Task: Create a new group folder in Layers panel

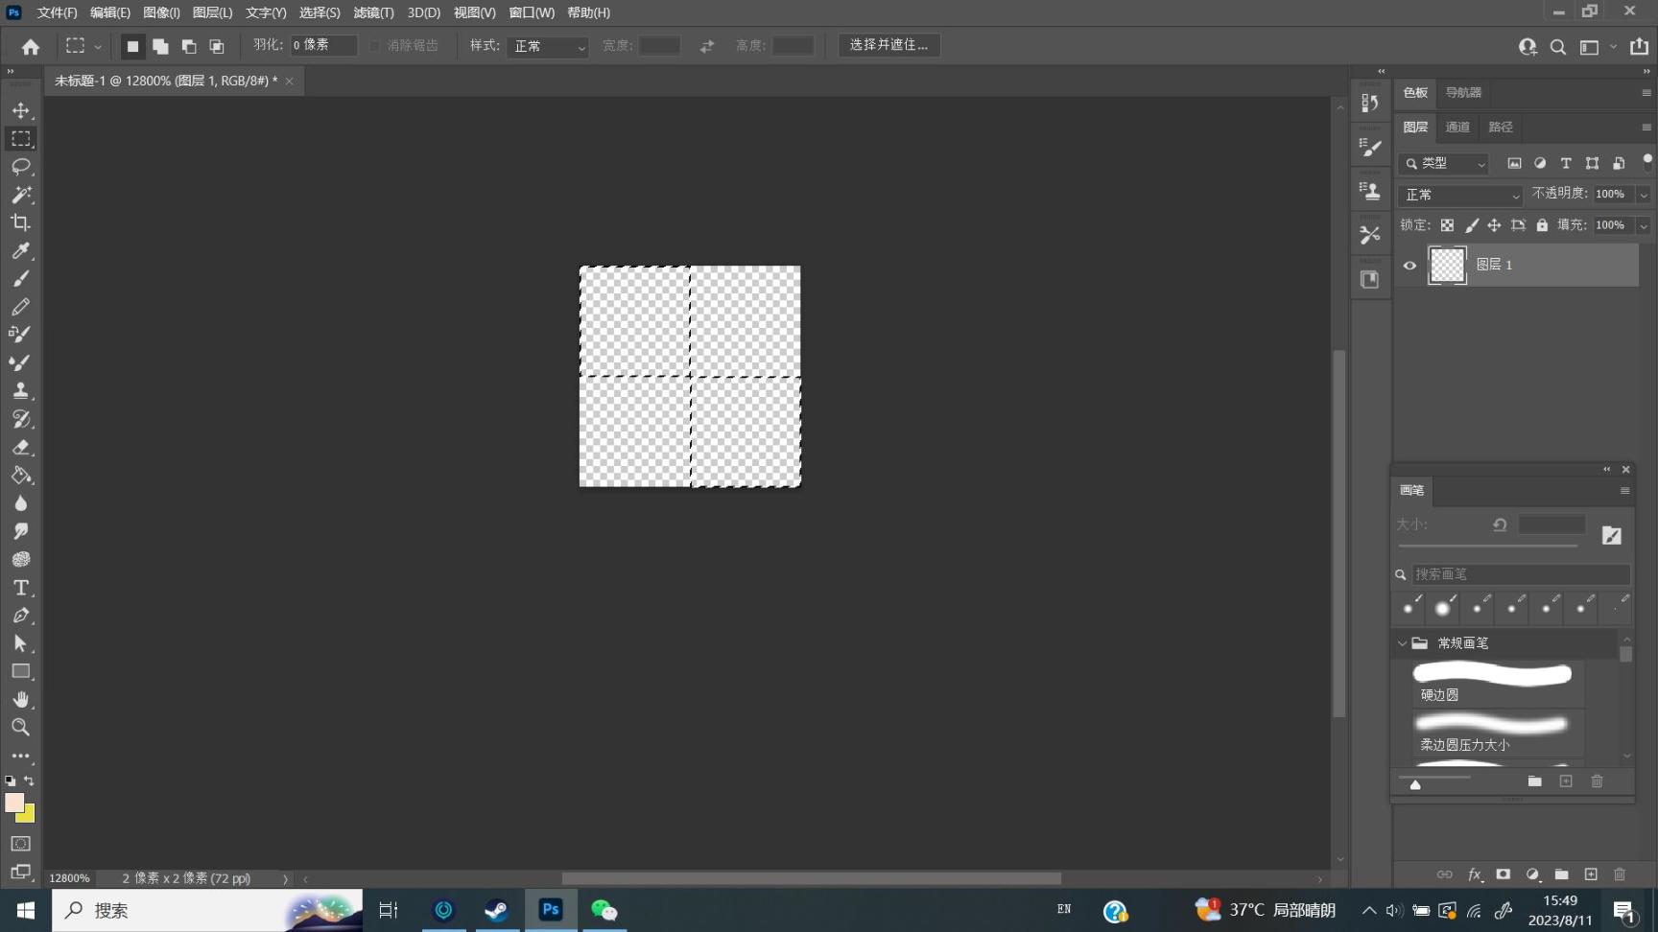Action: 1562,874
